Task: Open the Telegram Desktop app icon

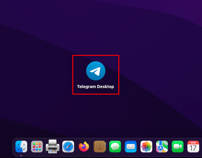Action: (96, 71)
